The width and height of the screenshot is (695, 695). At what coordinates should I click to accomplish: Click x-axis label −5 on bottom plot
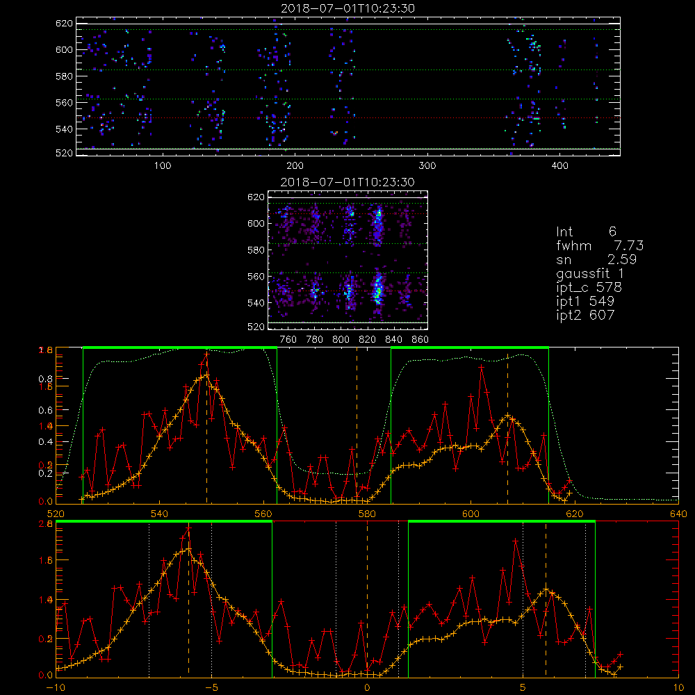click(x=211, y=688)
